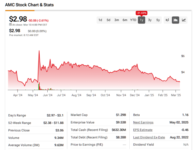Select the YTD time range
Image resolution: width=194 pixels, height=150 pixels.
click(x=133, y=20)
